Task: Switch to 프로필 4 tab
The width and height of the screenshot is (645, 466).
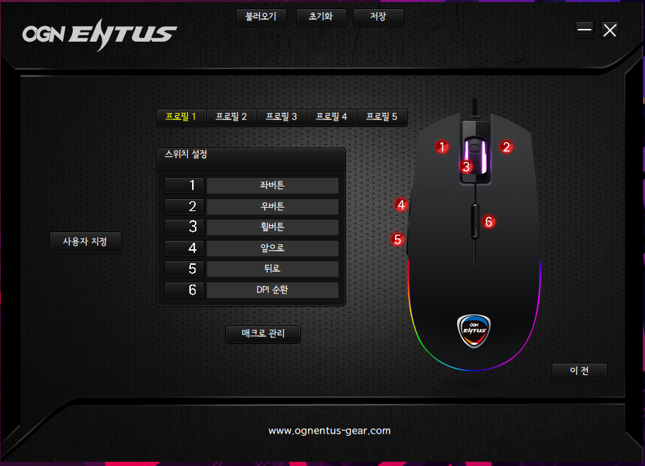Action: (332, 117)
